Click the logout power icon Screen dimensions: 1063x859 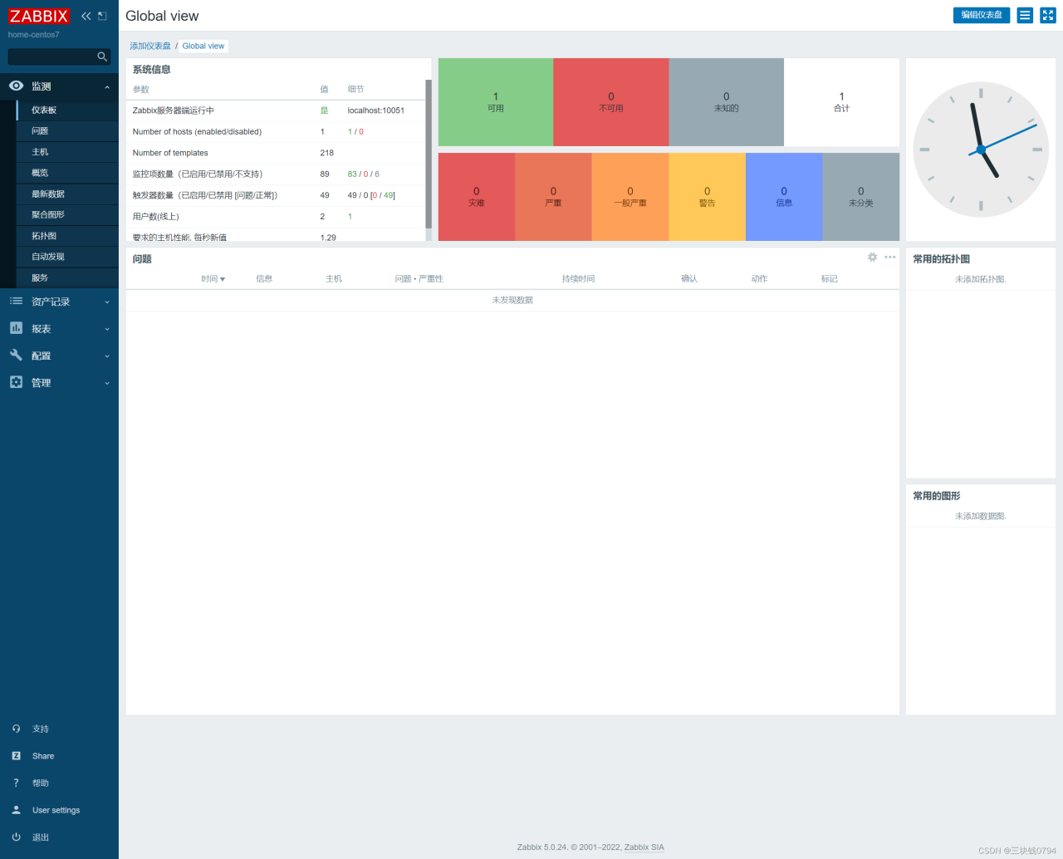tap(16, 837)
